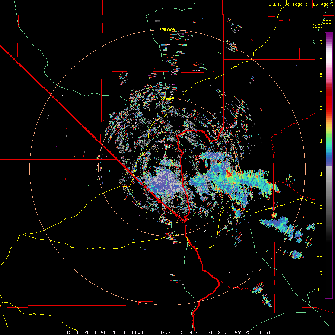The height and width of the screenshot is (335, 335).
Task: Select the -4 value on color scale
Action: tap(320, 224)
